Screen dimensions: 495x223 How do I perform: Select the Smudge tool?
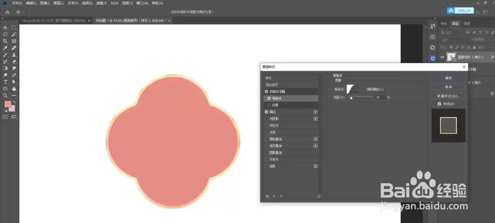[14, 68]
